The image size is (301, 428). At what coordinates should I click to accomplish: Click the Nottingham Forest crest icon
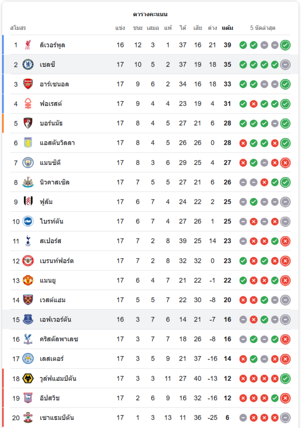point(28,104)
